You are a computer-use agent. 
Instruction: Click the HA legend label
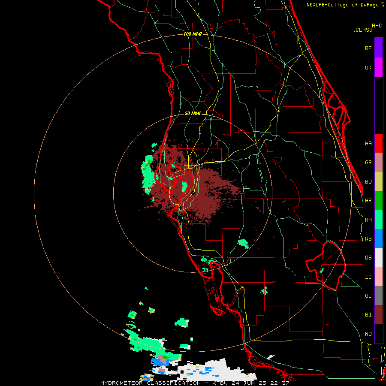click(x=368, y=144)
